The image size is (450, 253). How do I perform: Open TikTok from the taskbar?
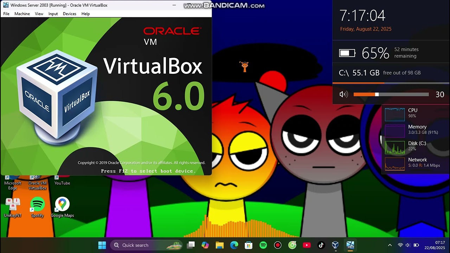pos(321,245)
